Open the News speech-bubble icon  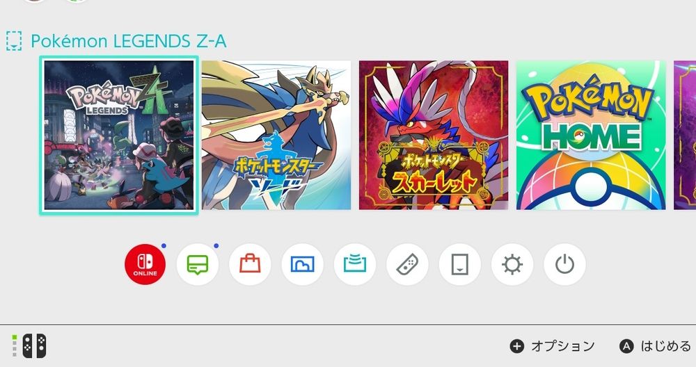(x=198, y=264)
